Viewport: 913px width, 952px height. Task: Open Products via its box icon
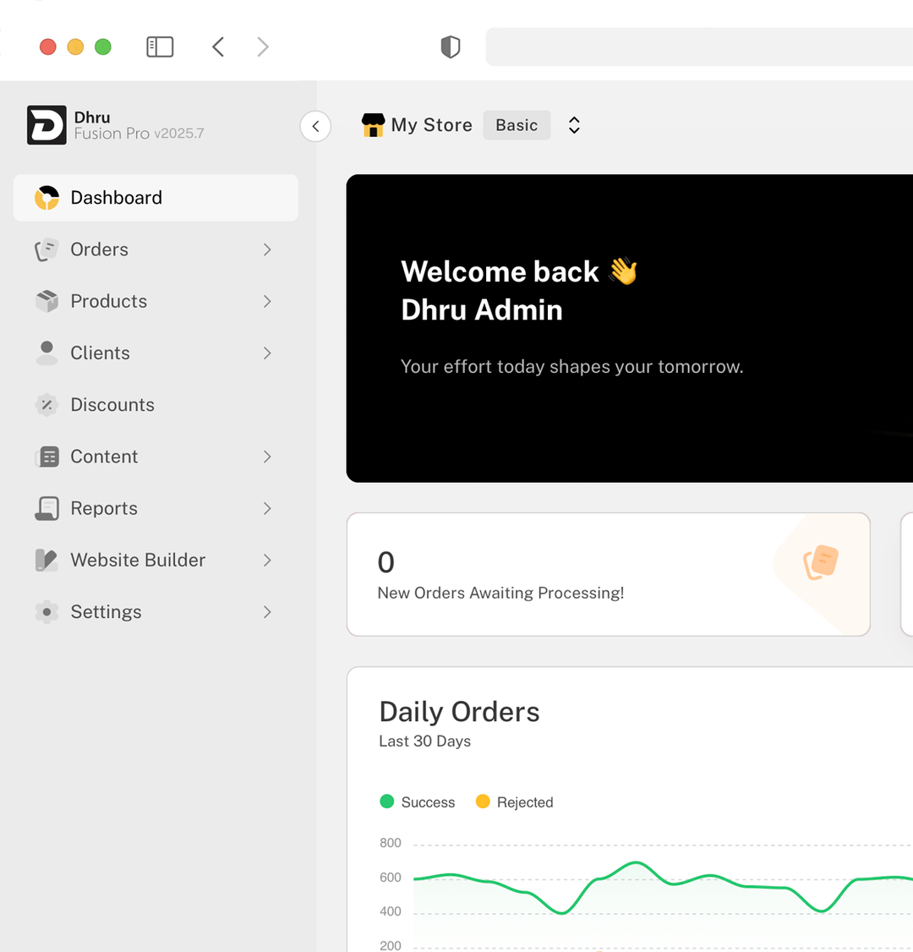[46, 301]
